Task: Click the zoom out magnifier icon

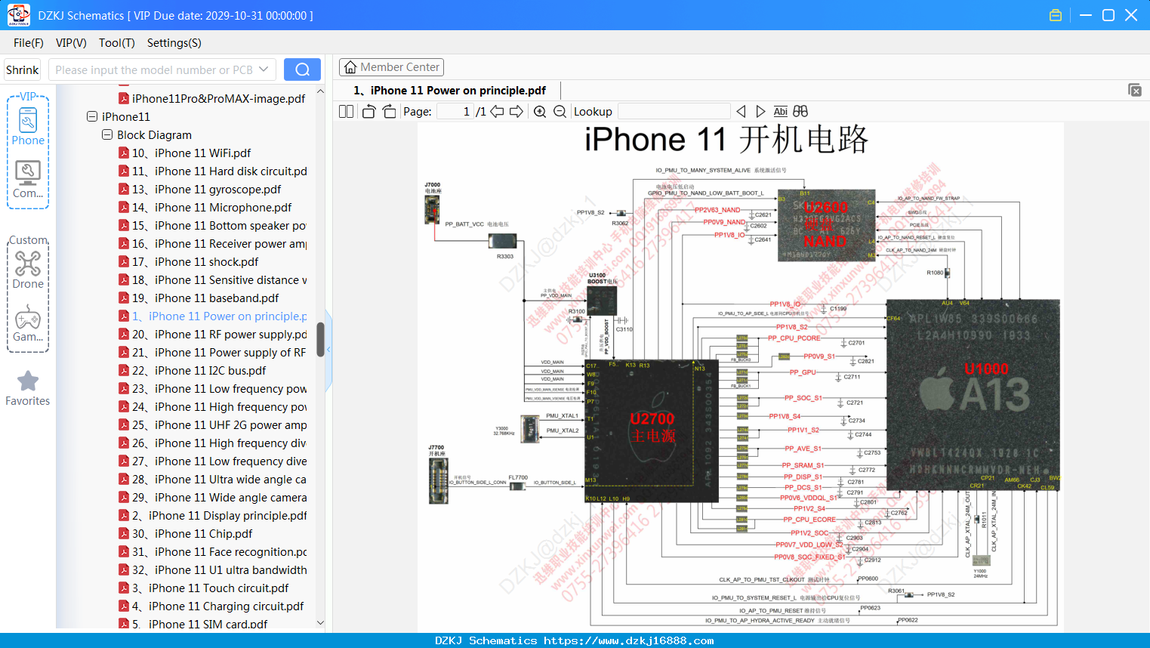Action: (560, 112)
